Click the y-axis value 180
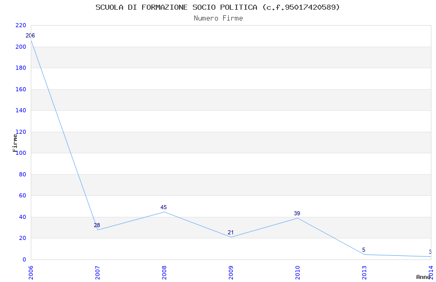The height and width of the screenshot is (282, 436). point(21,68)
